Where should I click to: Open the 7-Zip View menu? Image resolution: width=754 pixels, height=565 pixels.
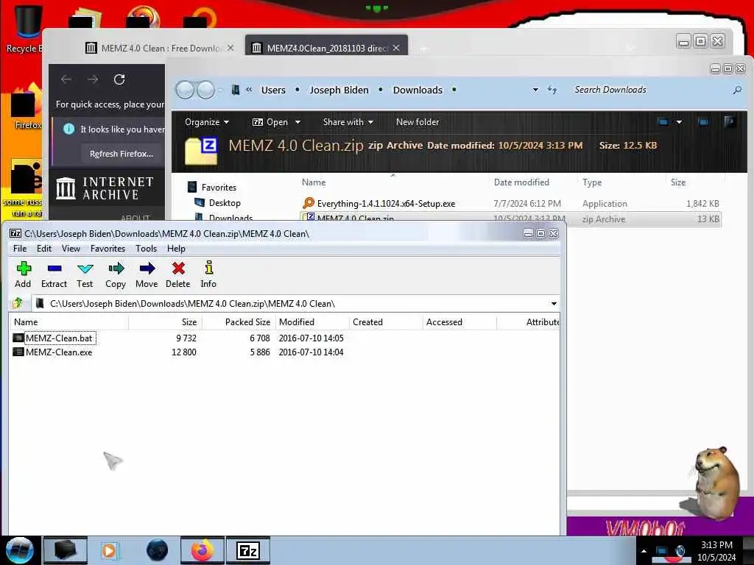tap(71, 249)
